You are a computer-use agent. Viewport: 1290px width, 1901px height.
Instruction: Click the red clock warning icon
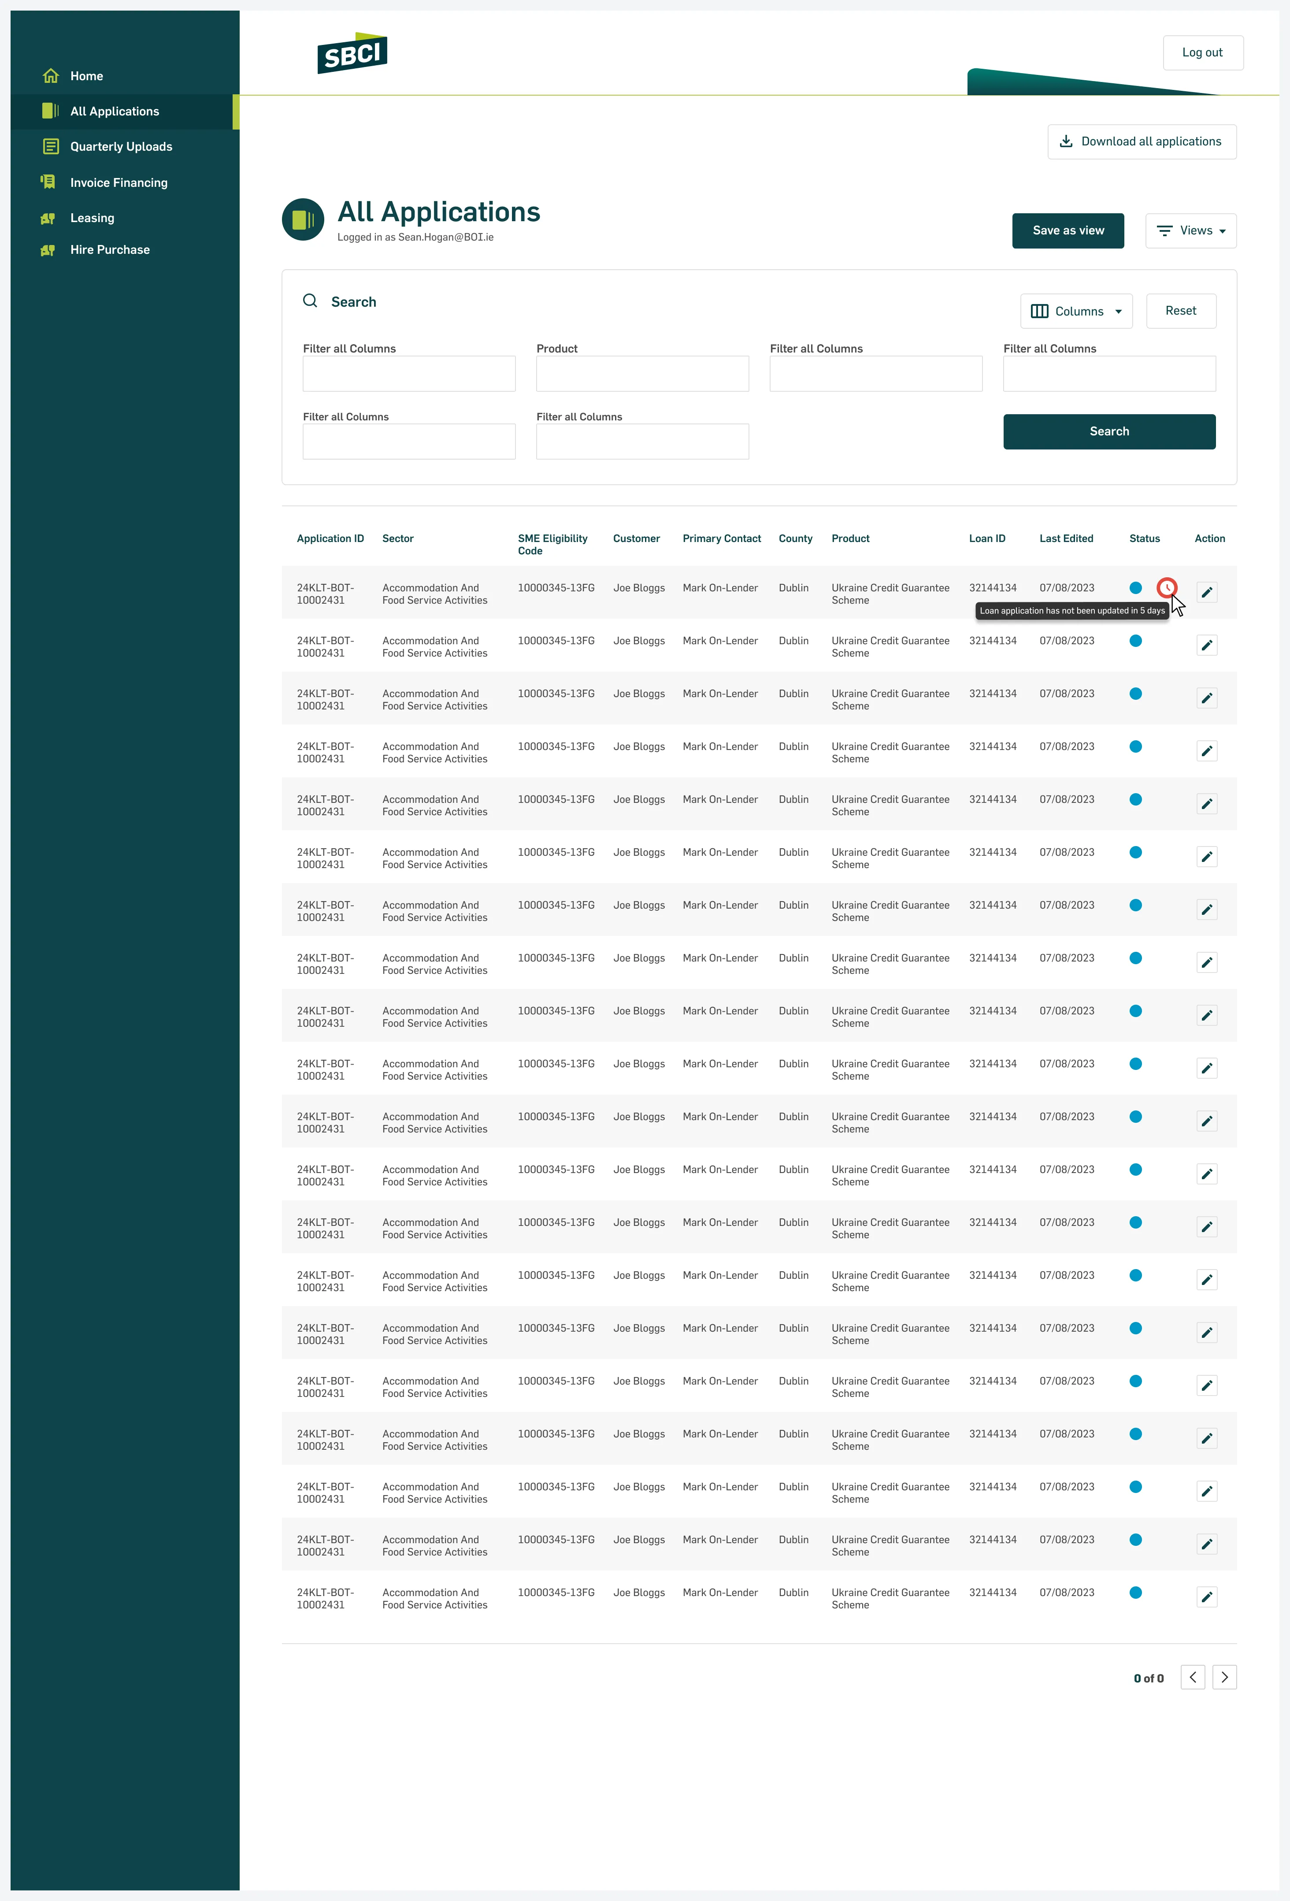[1167, 587]
